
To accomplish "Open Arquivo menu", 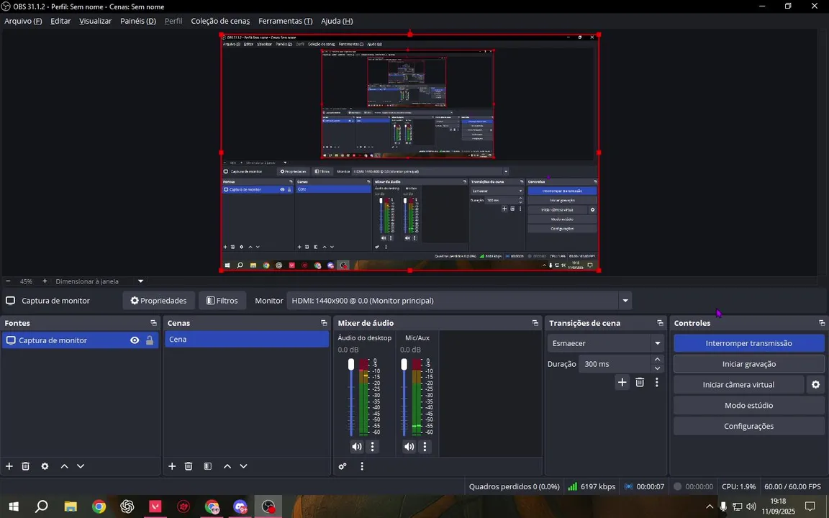I will click(x=23, y=21).
